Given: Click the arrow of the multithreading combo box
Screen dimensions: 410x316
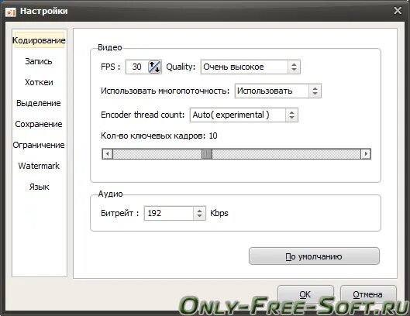Looking at the screenshot, I should coord(315,91).
